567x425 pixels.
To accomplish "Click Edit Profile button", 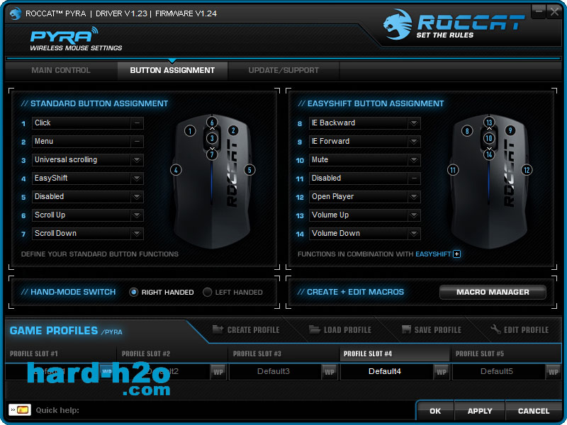I will pyautogui.click(x=520, y=329).
